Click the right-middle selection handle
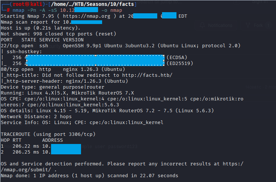This screenshot has width=276, height=182. pyautogui.click(x=164, y=61)
